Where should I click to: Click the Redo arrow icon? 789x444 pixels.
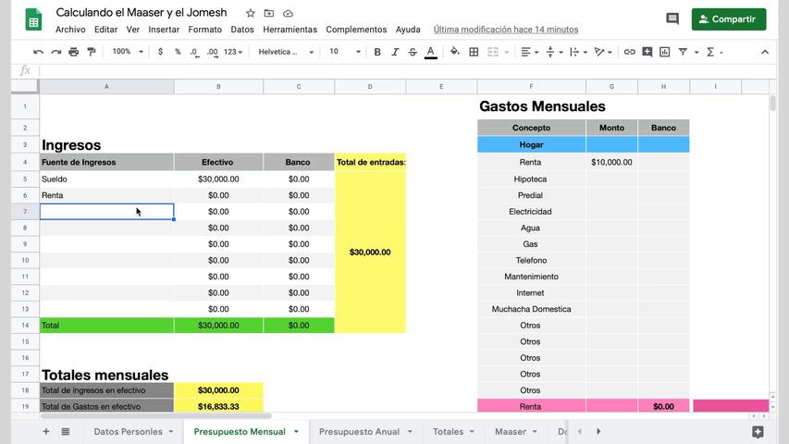point(55,52)
